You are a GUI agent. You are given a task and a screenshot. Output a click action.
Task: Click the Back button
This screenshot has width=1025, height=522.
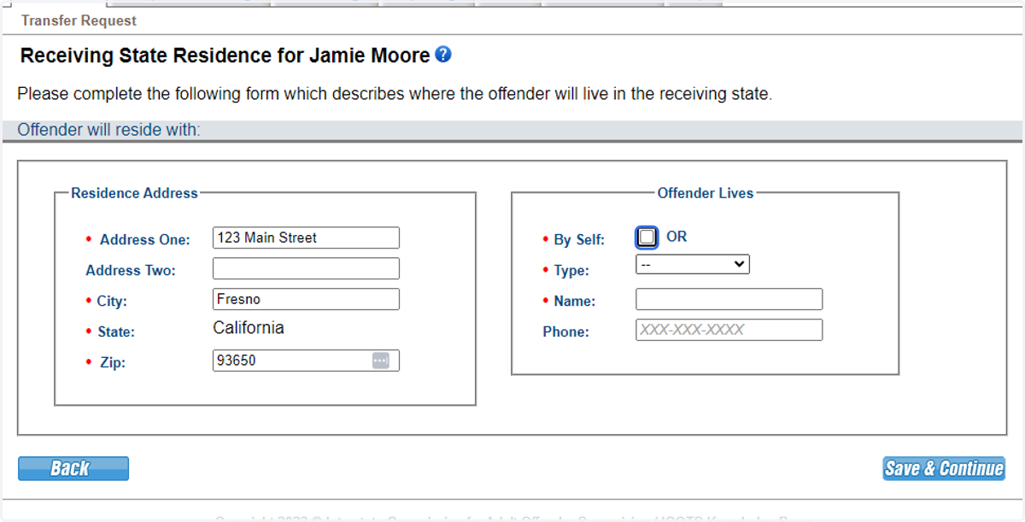(x=73, y=468)
